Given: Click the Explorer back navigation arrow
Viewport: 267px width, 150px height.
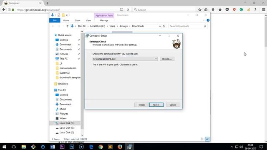Looking at the screenshot, I should point(53,26).
